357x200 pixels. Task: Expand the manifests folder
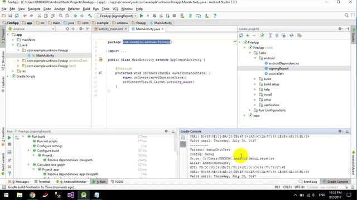pyautogui.click(x=13, y=40)
